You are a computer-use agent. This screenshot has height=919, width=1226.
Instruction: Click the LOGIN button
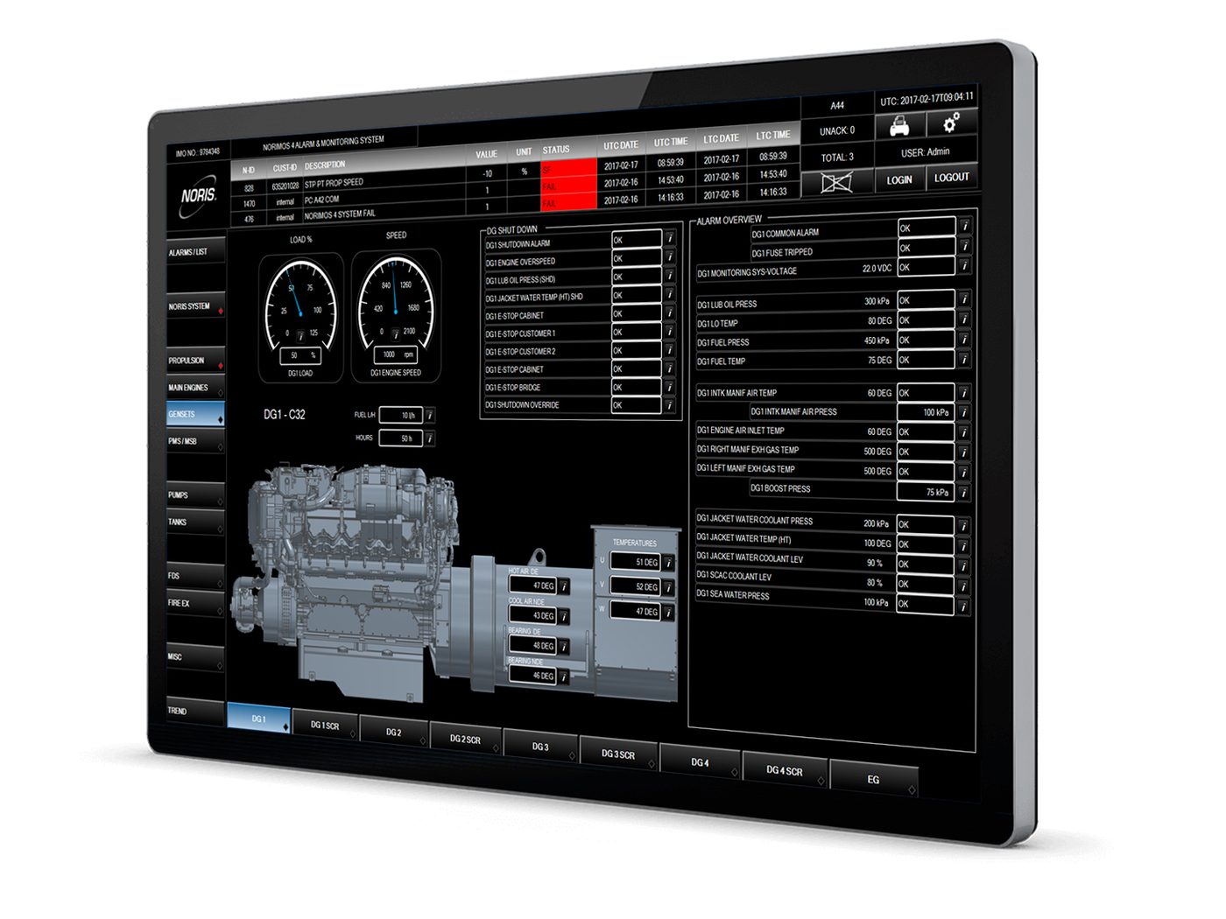[x=899, y=179]
